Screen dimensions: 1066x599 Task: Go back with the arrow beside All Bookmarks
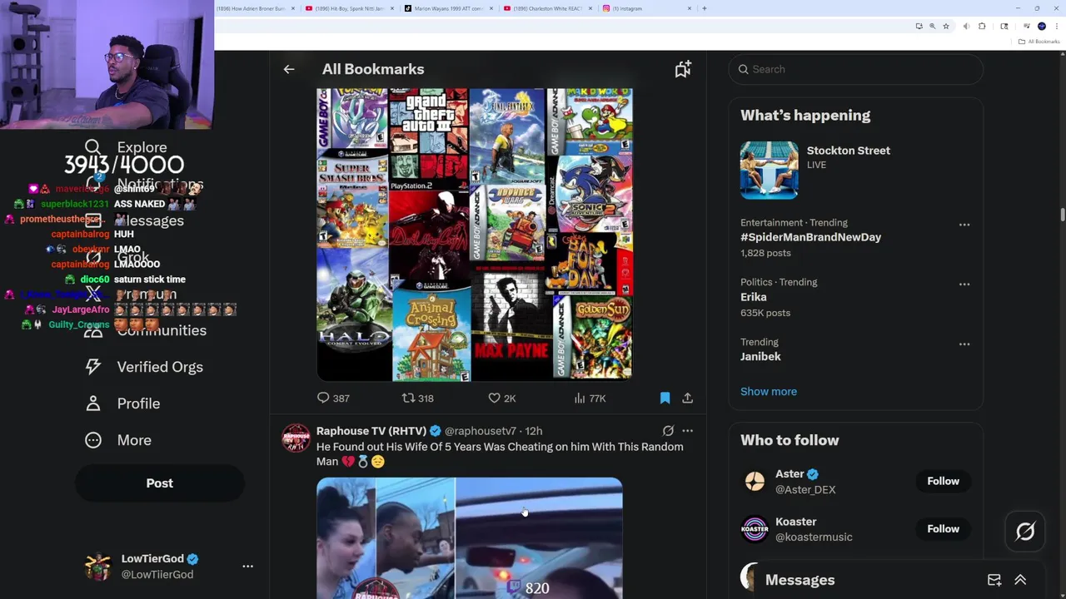coord(289,69)
